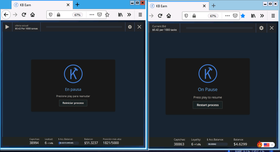Open settings gear in Spanish KB Earn window
This screenshot has width=280, height=152.
(x=130, y=27)
